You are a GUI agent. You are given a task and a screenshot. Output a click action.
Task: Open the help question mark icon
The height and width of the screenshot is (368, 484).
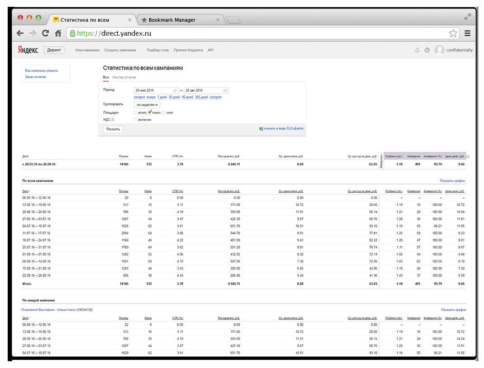427,50
